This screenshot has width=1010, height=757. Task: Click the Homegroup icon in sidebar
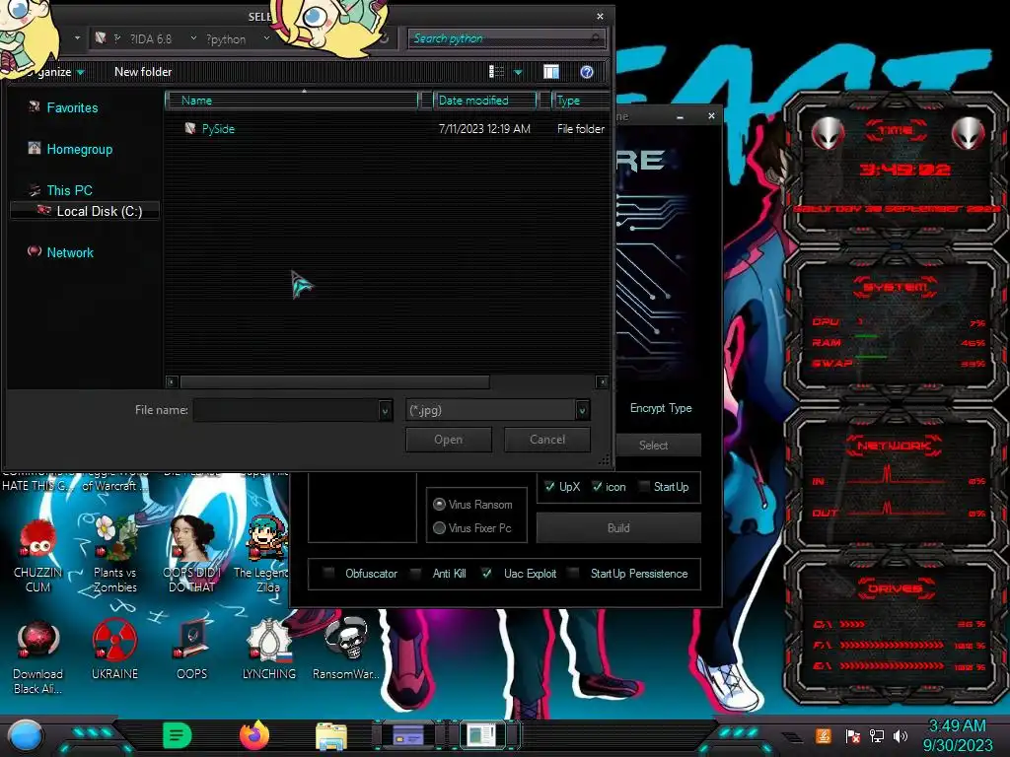(x=35, y=148)
